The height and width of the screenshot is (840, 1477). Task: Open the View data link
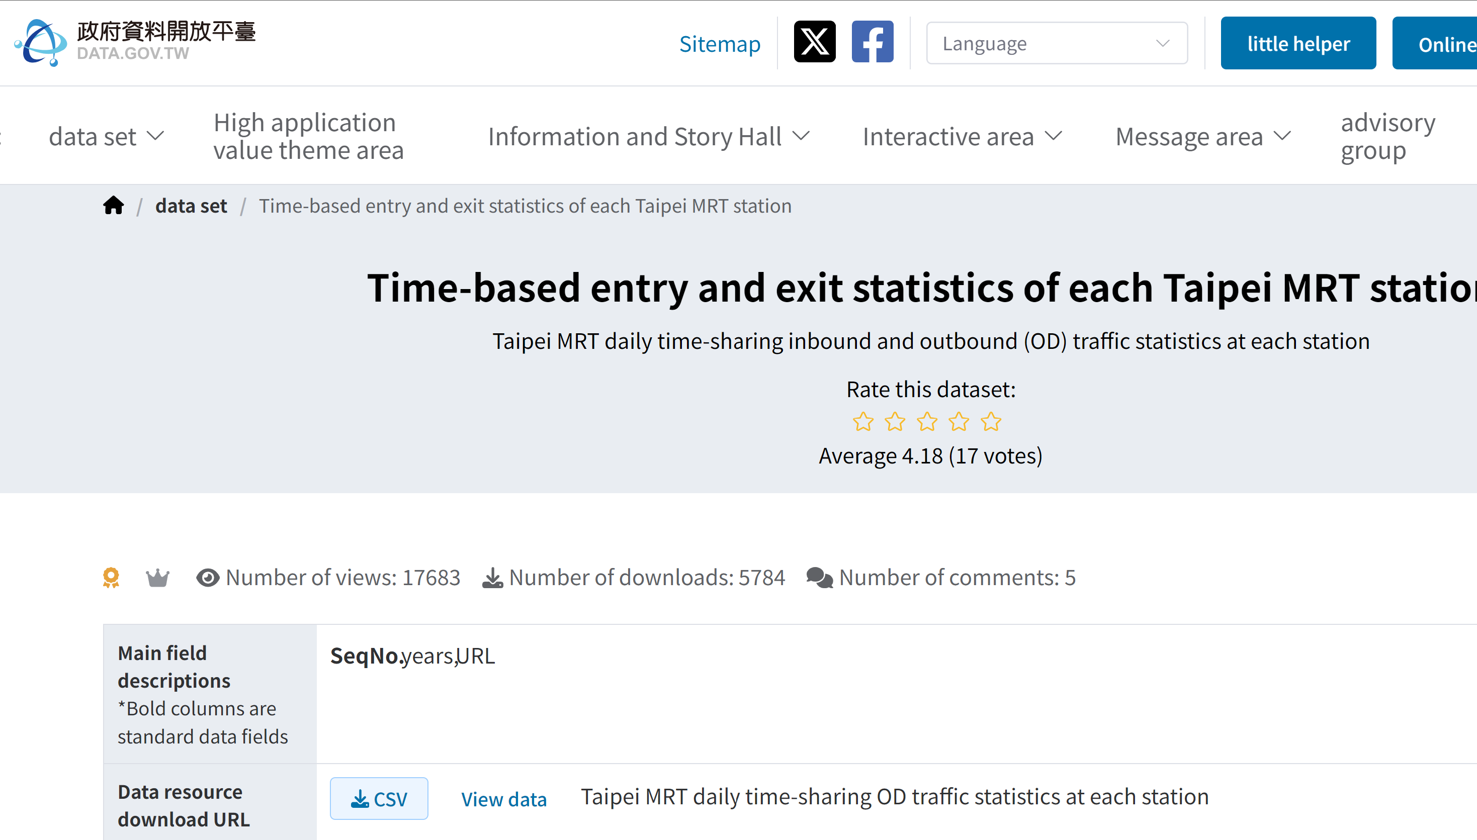tap(503, 799)
